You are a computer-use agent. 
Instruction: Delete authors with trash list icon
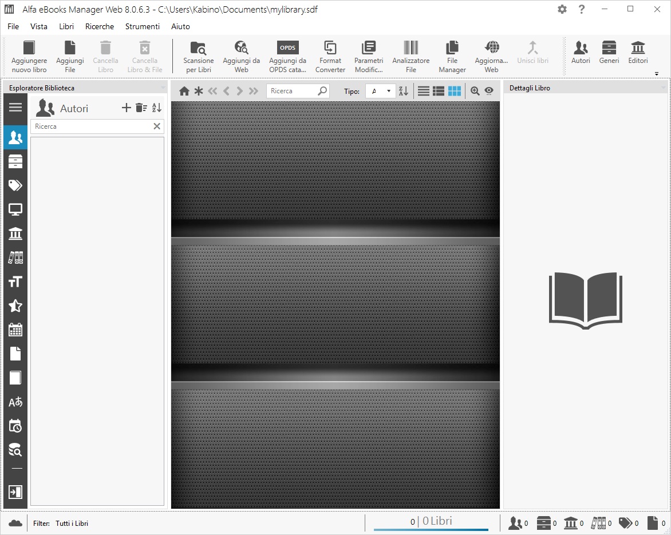pyautogui.click(x=141, y=108)
